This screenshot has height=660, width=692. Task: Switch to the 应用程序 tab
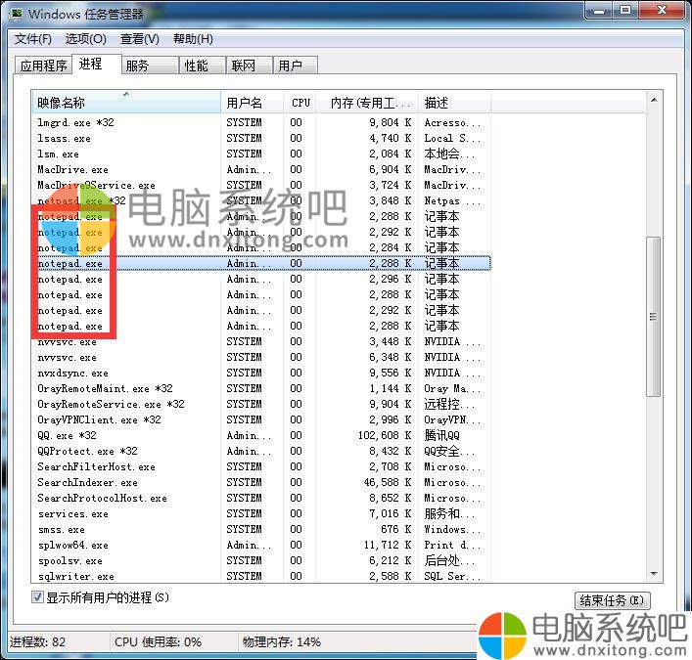(x=43, y=66)
